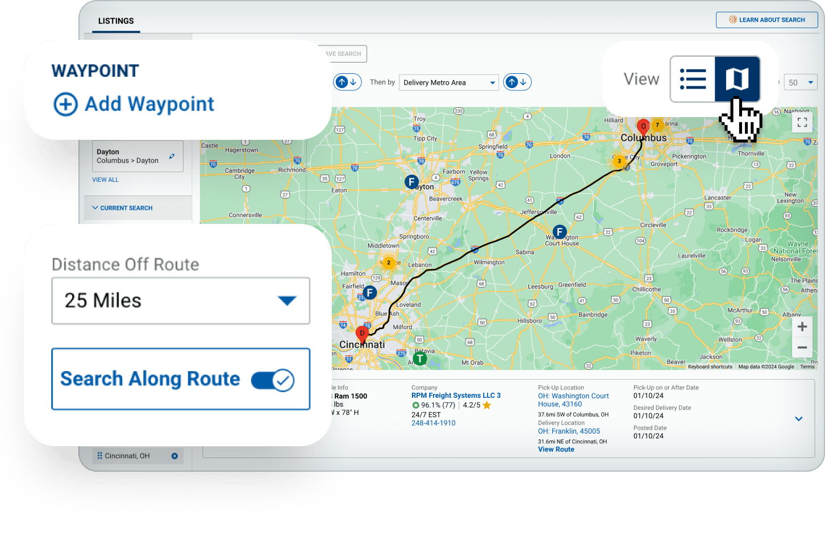Toggle sort direction left of Then by
This screenshot has height=549, width=825.
click(347, 82)
